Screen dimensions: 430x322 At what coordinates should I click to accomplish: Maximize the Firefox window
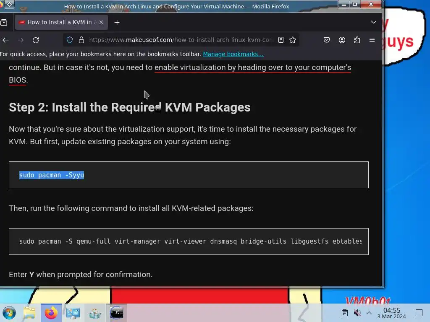point(354,4)
